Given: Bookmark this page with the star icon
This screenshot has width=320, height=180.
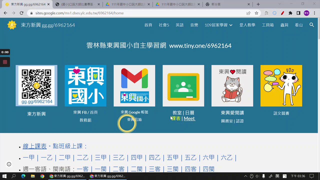Looking at the screenshot, I should pyautogui.click(x=256, y=13).
